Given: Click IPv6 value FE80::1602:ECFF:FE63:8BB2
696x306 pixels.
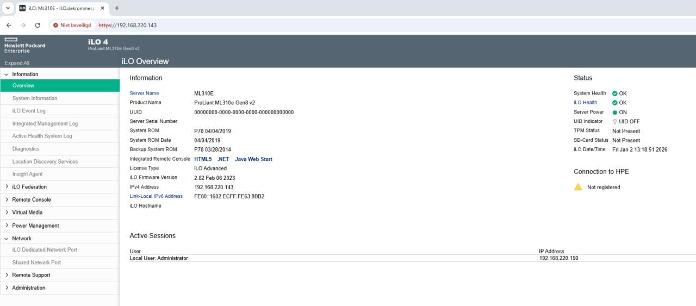Looking at the screenshot, I should point(229,196).
